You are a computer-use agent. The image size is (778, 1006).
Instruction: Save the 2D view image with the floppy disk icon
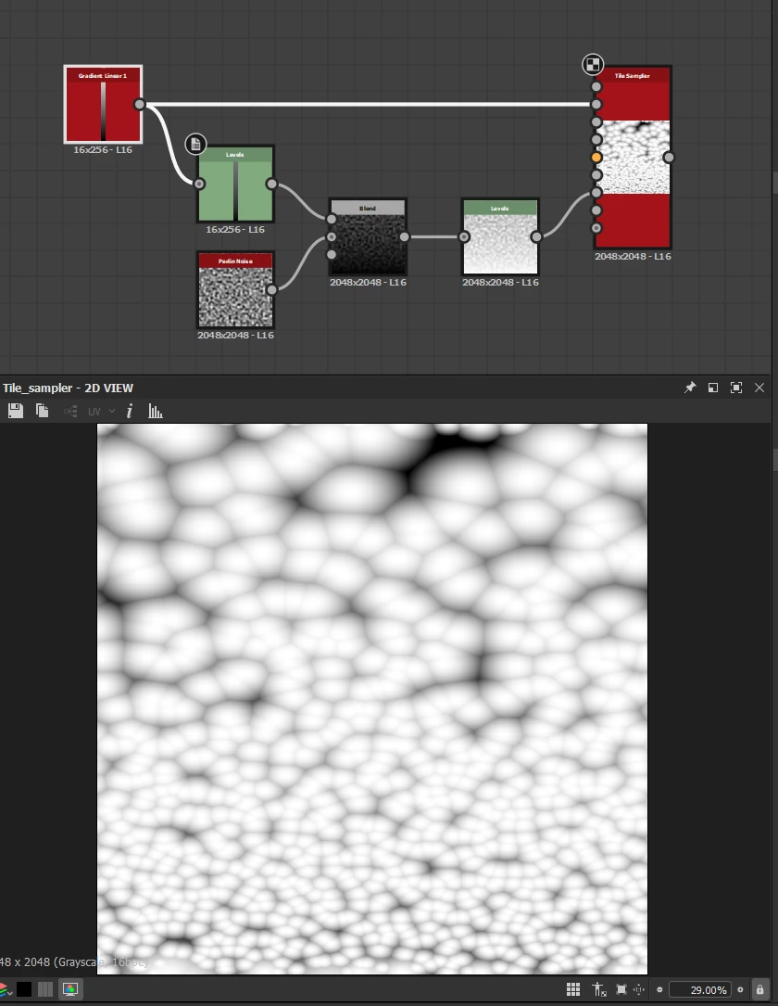[16, 411]
